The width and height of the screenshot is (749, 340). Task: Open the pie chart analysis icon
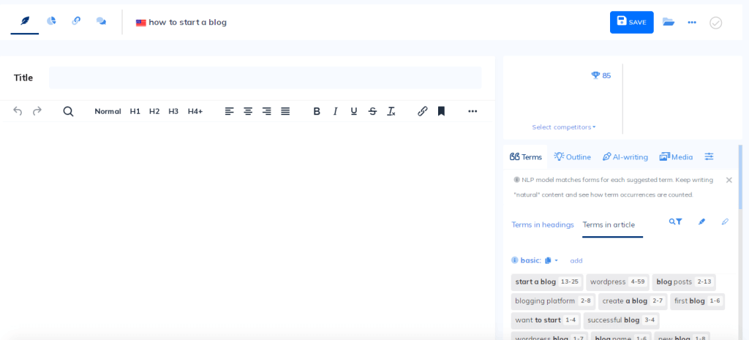tap(51, 21)
